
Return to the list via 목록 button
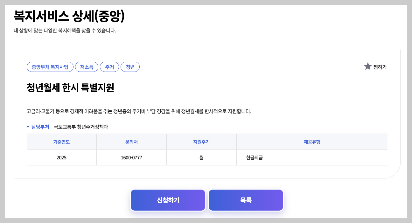246,200
